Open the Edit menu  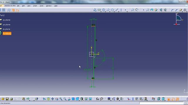[x=23, y=6]
